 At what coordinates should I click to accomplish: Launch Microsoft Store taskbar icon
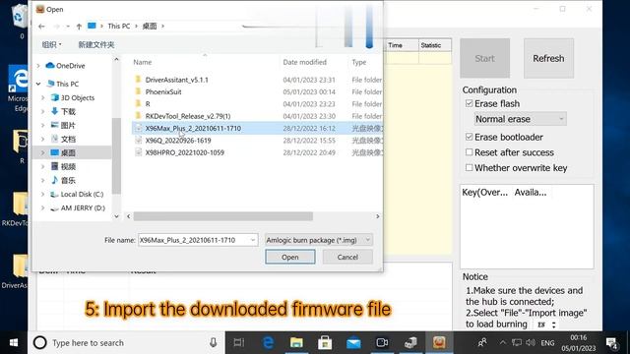pos(325,343)
